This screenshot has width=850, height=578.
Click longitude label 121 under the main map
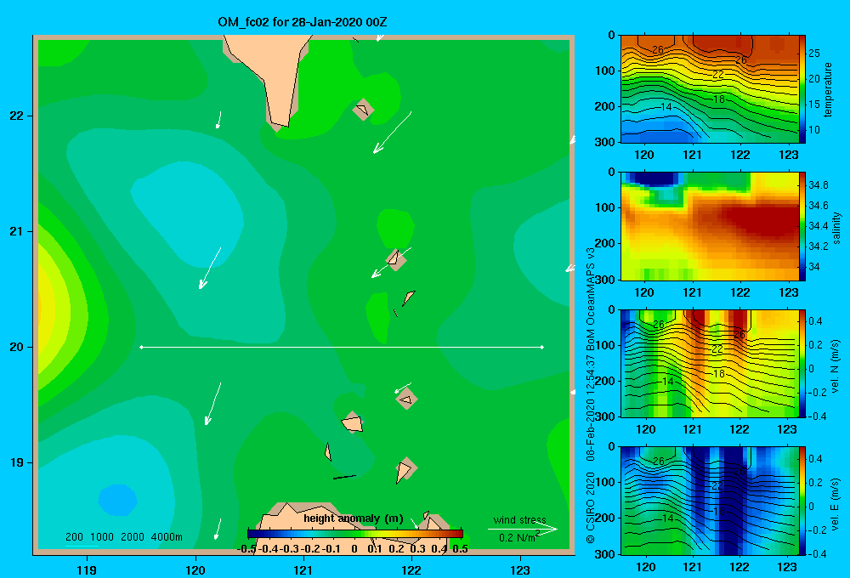[303, 569]
